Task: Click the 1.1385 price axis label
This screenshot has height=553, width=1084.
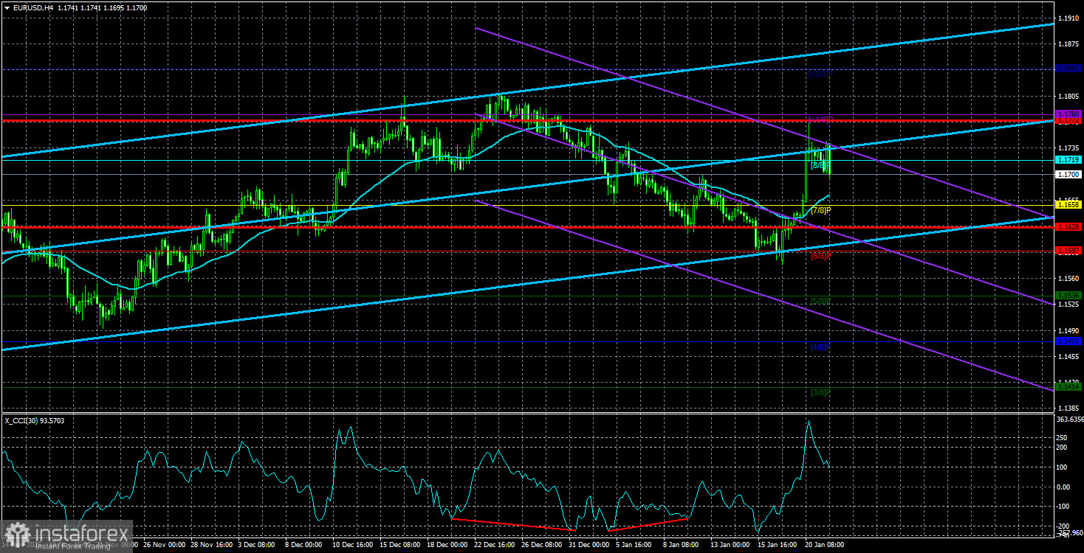Action: [1068, 408]
